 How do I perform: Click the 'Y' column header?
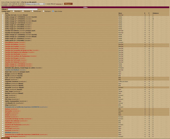pyautogui.click(x=149, y=13)
